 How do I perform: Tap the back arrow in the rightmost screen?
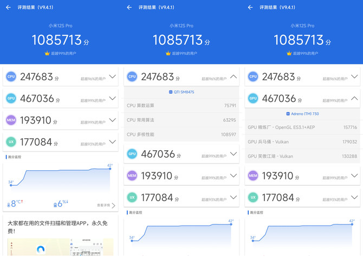[x=250, y=8]
